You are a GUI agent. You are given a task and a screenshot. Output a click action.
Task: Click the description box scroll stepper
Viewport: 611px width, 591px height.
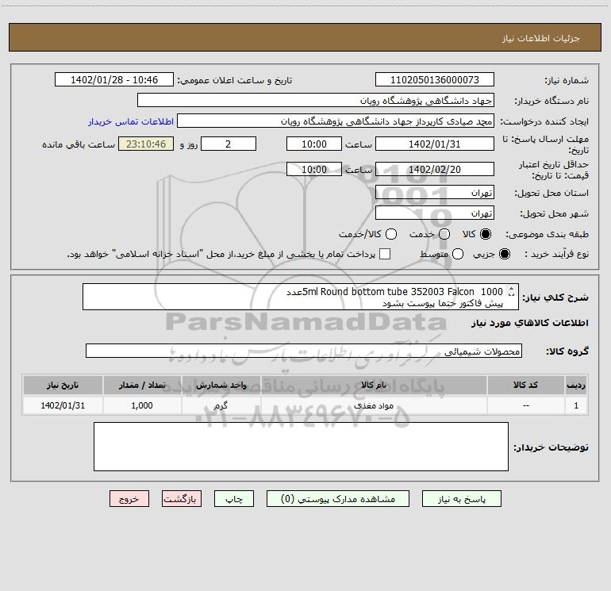tap(511, 291)
